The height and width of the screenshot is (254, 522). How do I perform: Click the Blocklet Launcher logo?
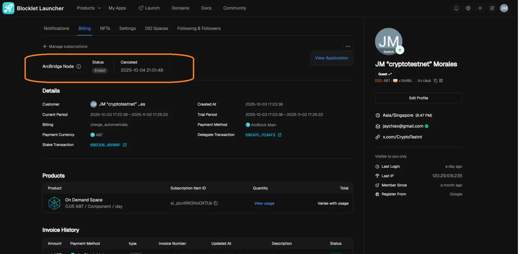pyautogui.click(x=8, y=8)
